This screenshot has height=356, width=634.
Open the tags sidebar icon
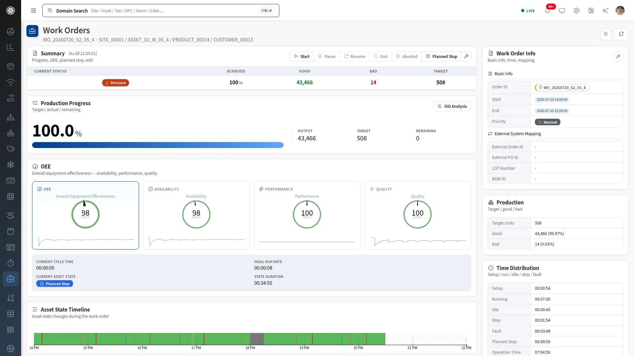11,149
